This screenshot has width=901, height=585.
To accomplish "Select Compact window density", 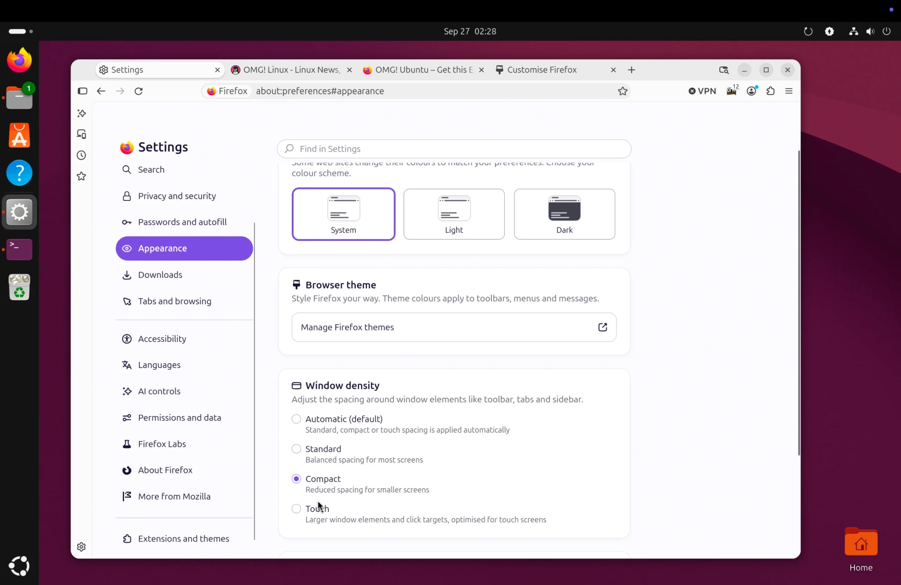I will point(296,479).
